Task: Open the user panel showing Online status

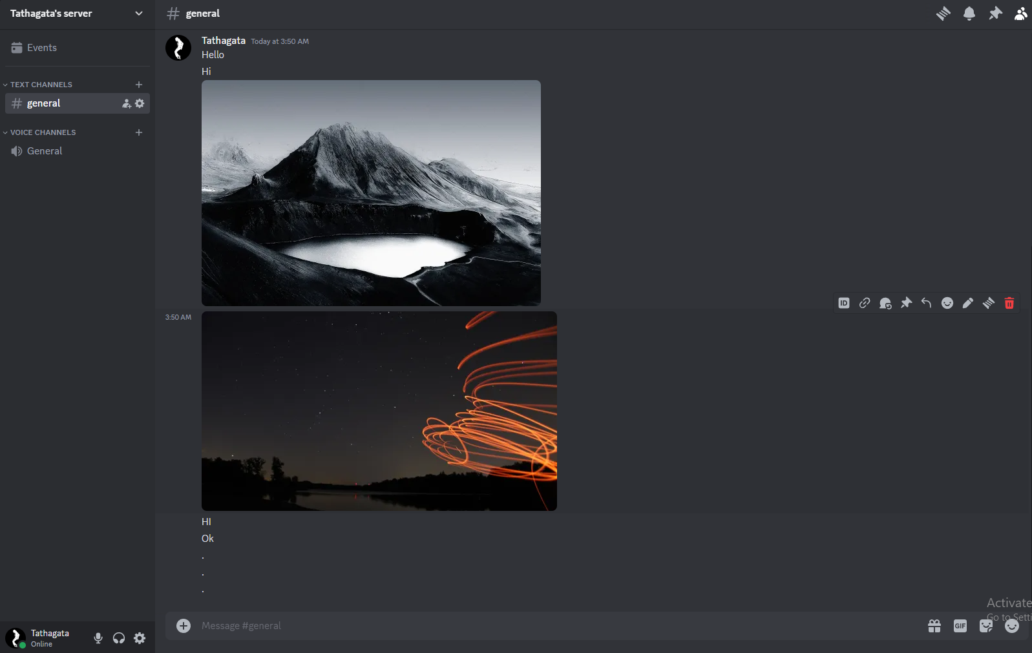Action: point(45,638)
